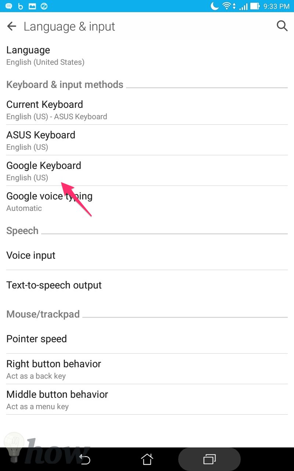The height and width of the screenshot is (471, 294).
Task: Open ASUS Keyboard settings
Action: click(147, 140)
